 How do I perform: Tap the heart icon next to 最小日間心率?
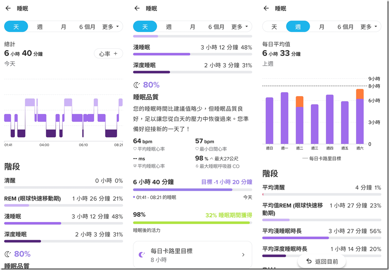[197, 149]
